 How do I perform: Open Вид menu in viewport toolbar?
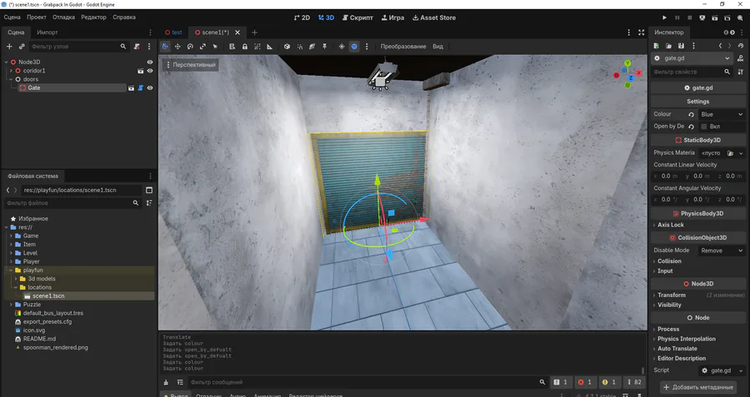437,47
